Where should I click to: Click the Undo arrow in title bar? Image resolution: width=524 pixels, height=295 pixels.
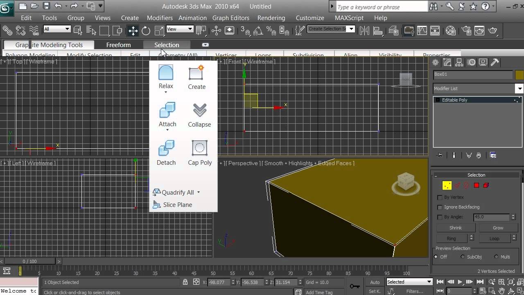[x=58, y=6]
